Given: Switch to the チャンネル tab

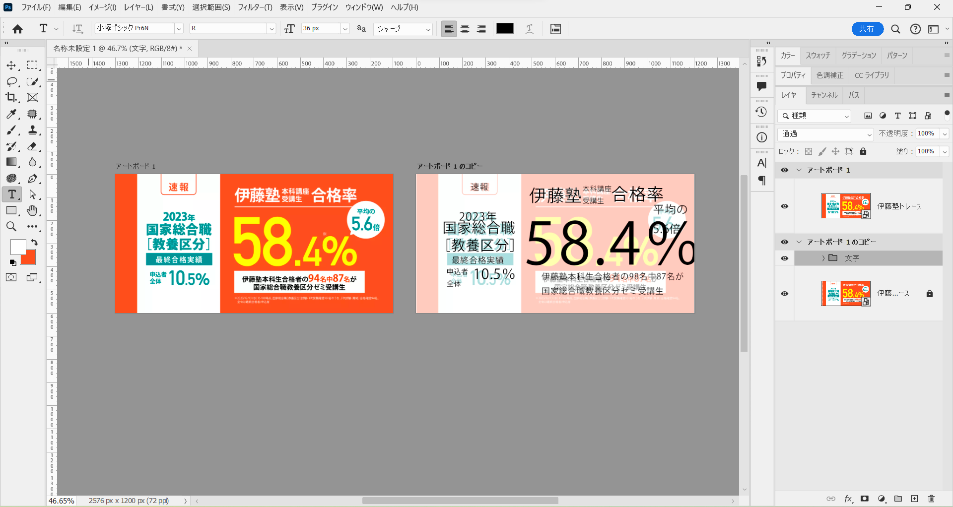Looking at the screenshot, I should point(824,95).
